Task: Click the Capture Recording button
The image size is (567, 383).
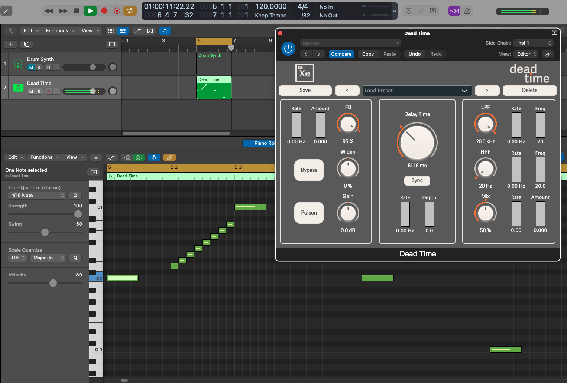Action: coord(117,11)
